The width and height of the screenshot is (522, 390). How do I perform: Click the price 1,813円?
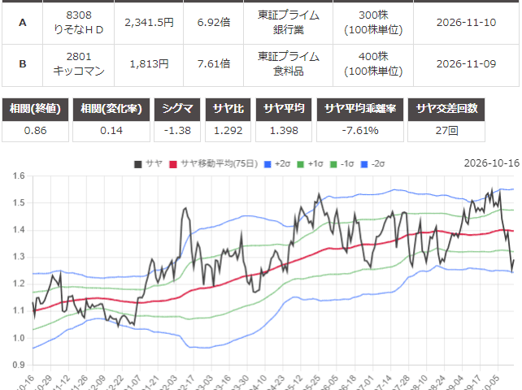pyautogui.click(x=149, y=64)
